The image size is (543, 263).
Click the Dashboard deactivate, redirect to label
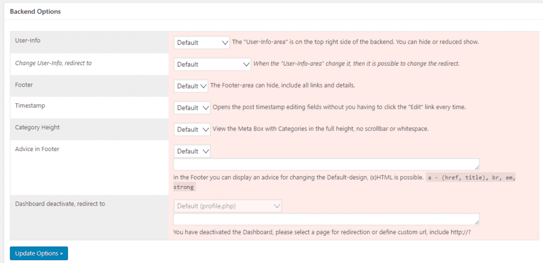pos(60,204)
